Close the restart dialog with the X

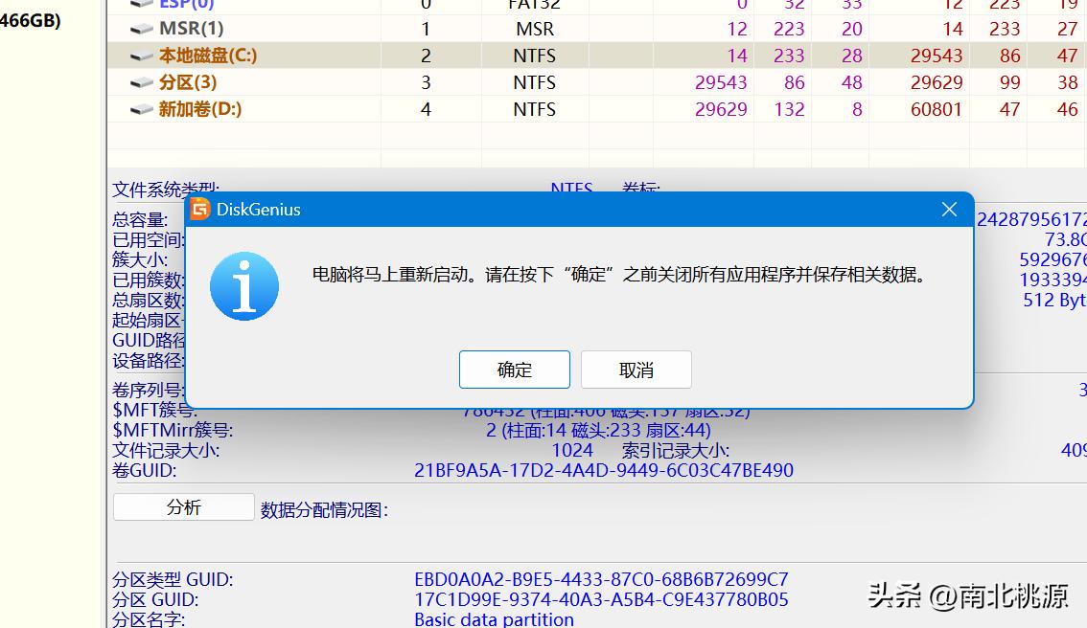tap(949, 209)
